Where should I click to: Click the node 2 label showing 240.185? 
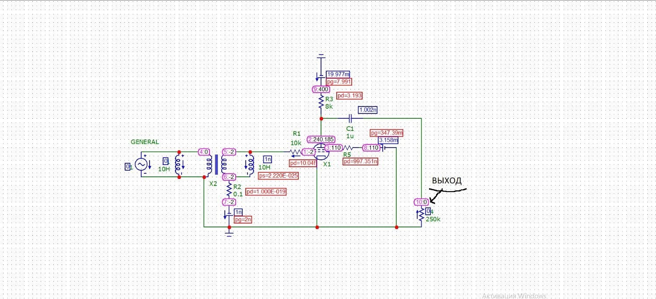[321, 140]
